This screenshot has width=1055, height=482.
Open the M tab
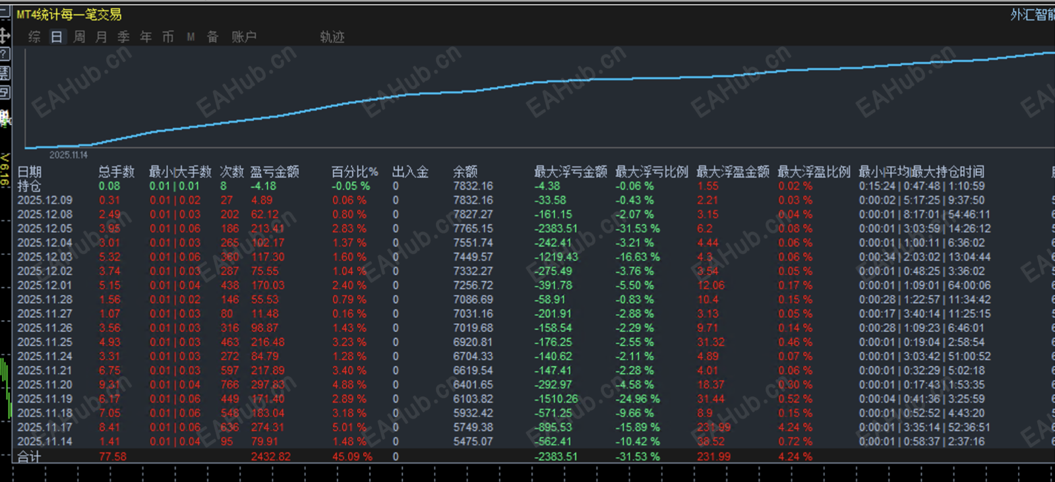tap(191, 37)
